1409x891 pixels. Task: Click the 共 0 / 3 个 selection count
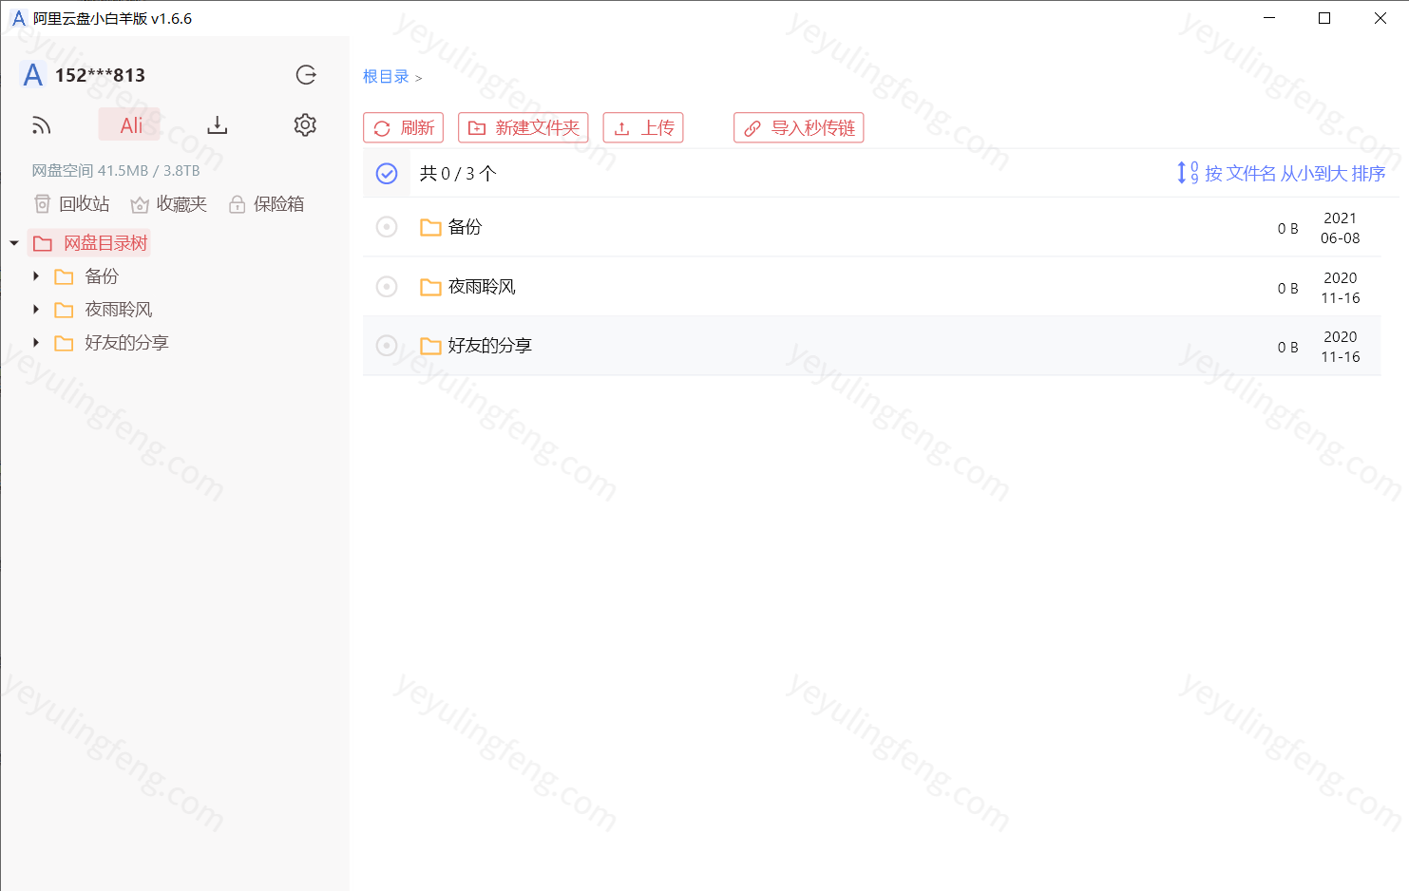(x=458, y=174)
